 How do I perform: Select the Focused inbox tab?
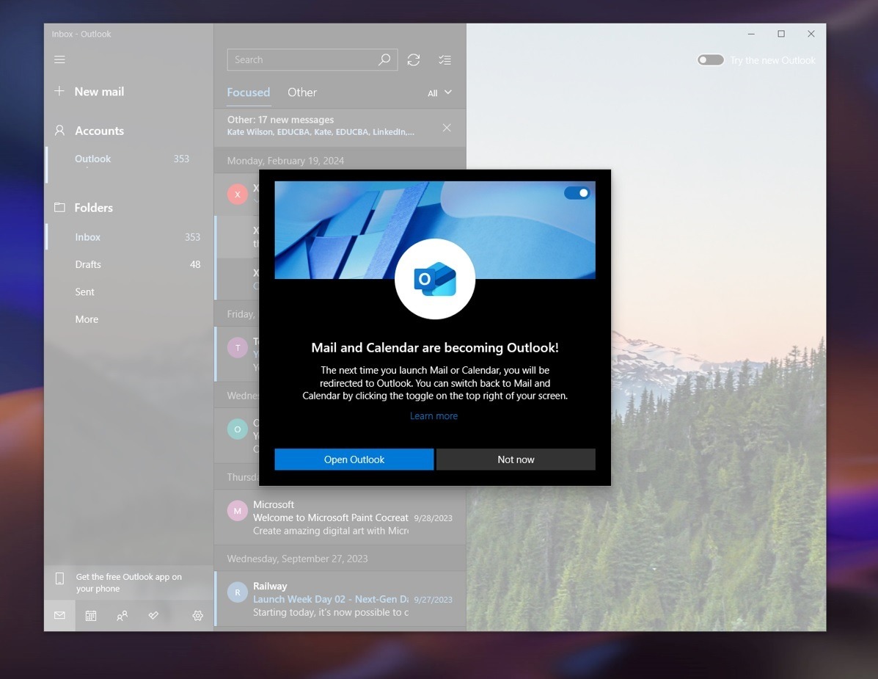(x=249, y=92)
